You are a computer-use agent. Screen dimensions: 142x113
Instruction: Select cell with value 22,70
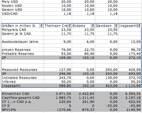pos(84,50)
